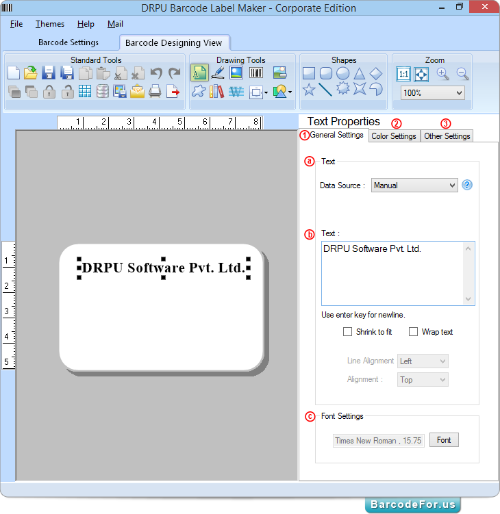Draw a straight line shape
500x514 pixels.
click(x=325, y=89)
